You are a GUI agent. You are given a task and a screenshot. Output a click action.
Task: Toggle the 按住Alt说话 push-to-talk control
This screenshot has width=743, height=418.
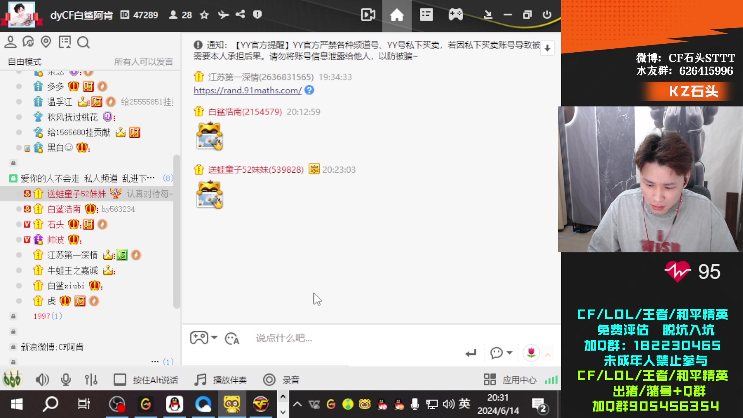(x=120, y=379)
